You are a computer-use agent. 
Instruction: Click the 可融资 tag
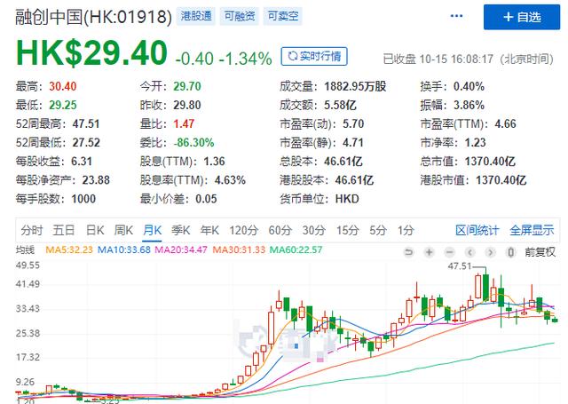tap(240, 16)
